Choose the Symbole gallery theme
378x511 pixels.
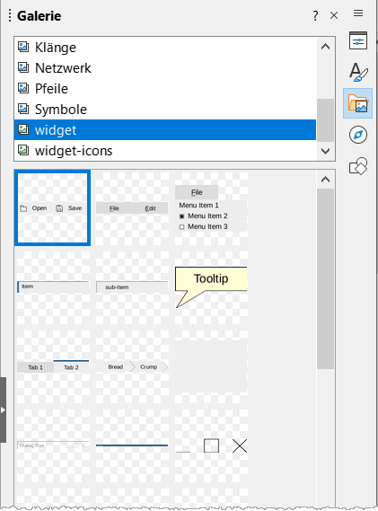click(165, 110)
